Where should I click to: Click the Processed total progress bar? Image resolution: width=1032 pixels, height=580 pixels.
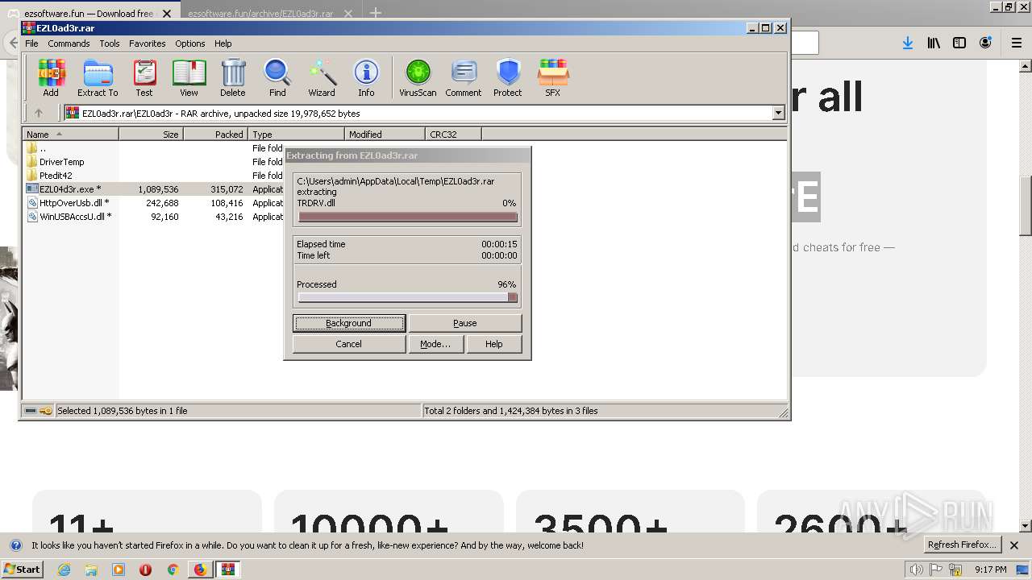coord(407,298)
